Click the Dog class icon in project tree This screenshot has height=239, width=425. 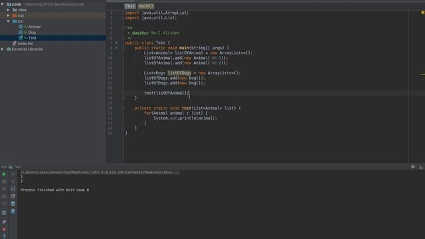tap(21, 33)
